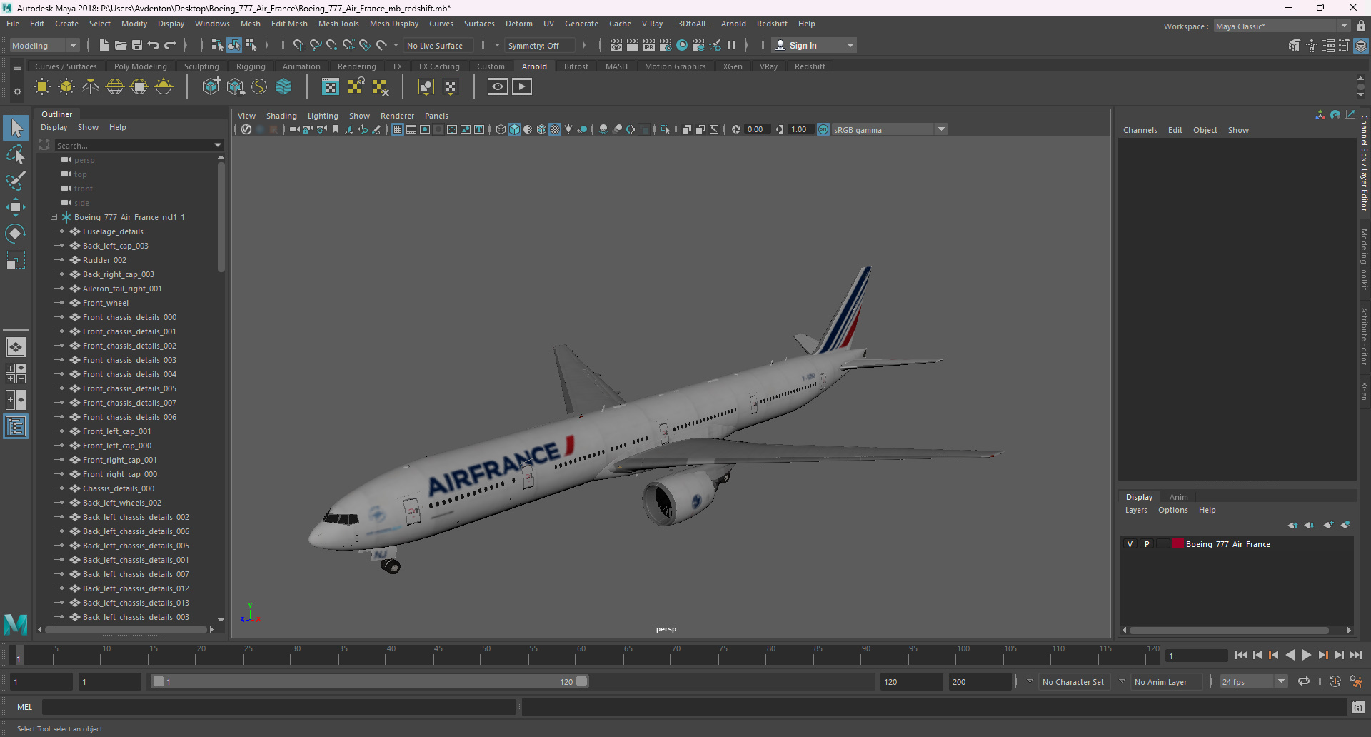This screenshot has height=737, width=1371.
Task: Click the create new layer icon
Action: [x=1328, y=525]
